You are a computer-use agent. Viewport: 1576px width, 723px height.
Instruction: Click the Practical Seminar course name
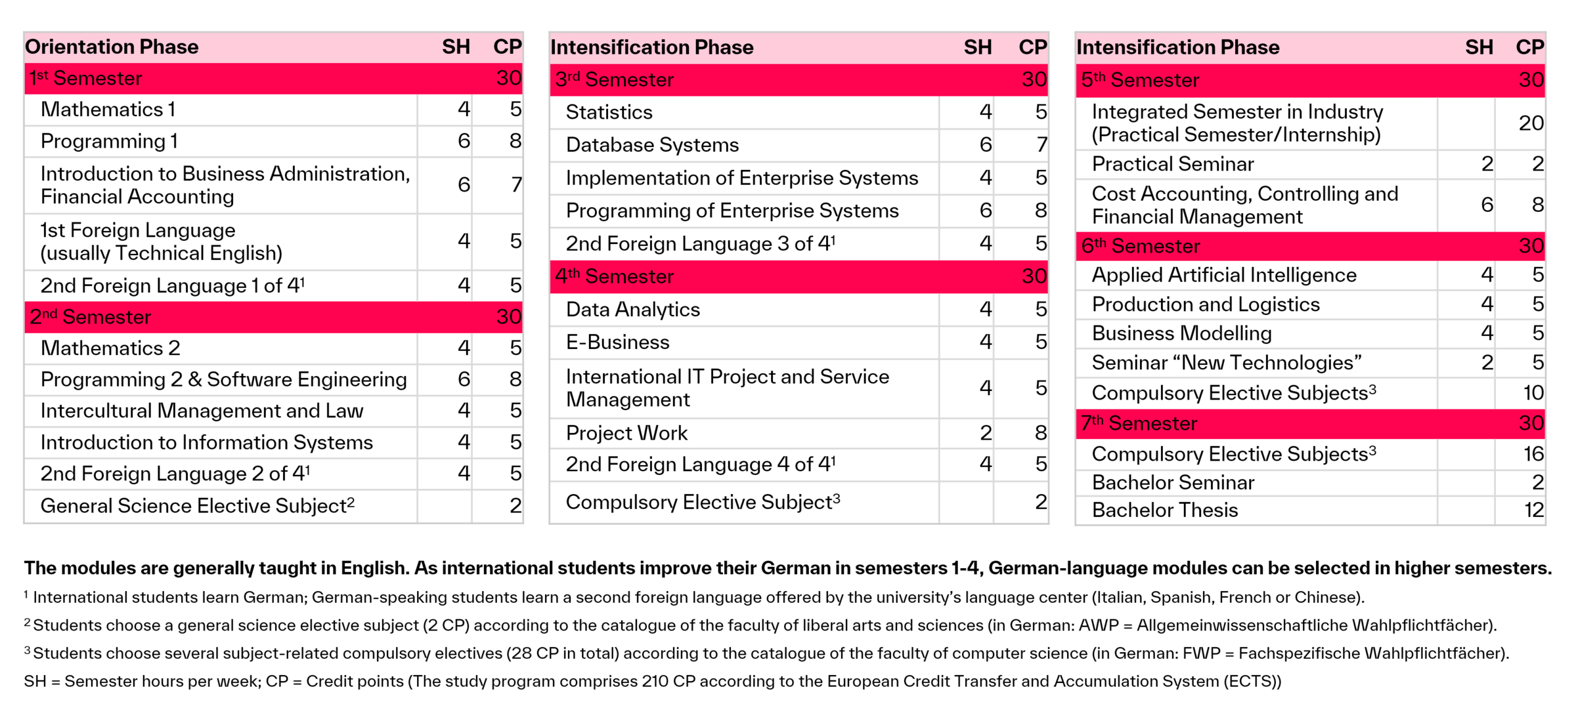pyautogui.click(x=1173, y=164)
